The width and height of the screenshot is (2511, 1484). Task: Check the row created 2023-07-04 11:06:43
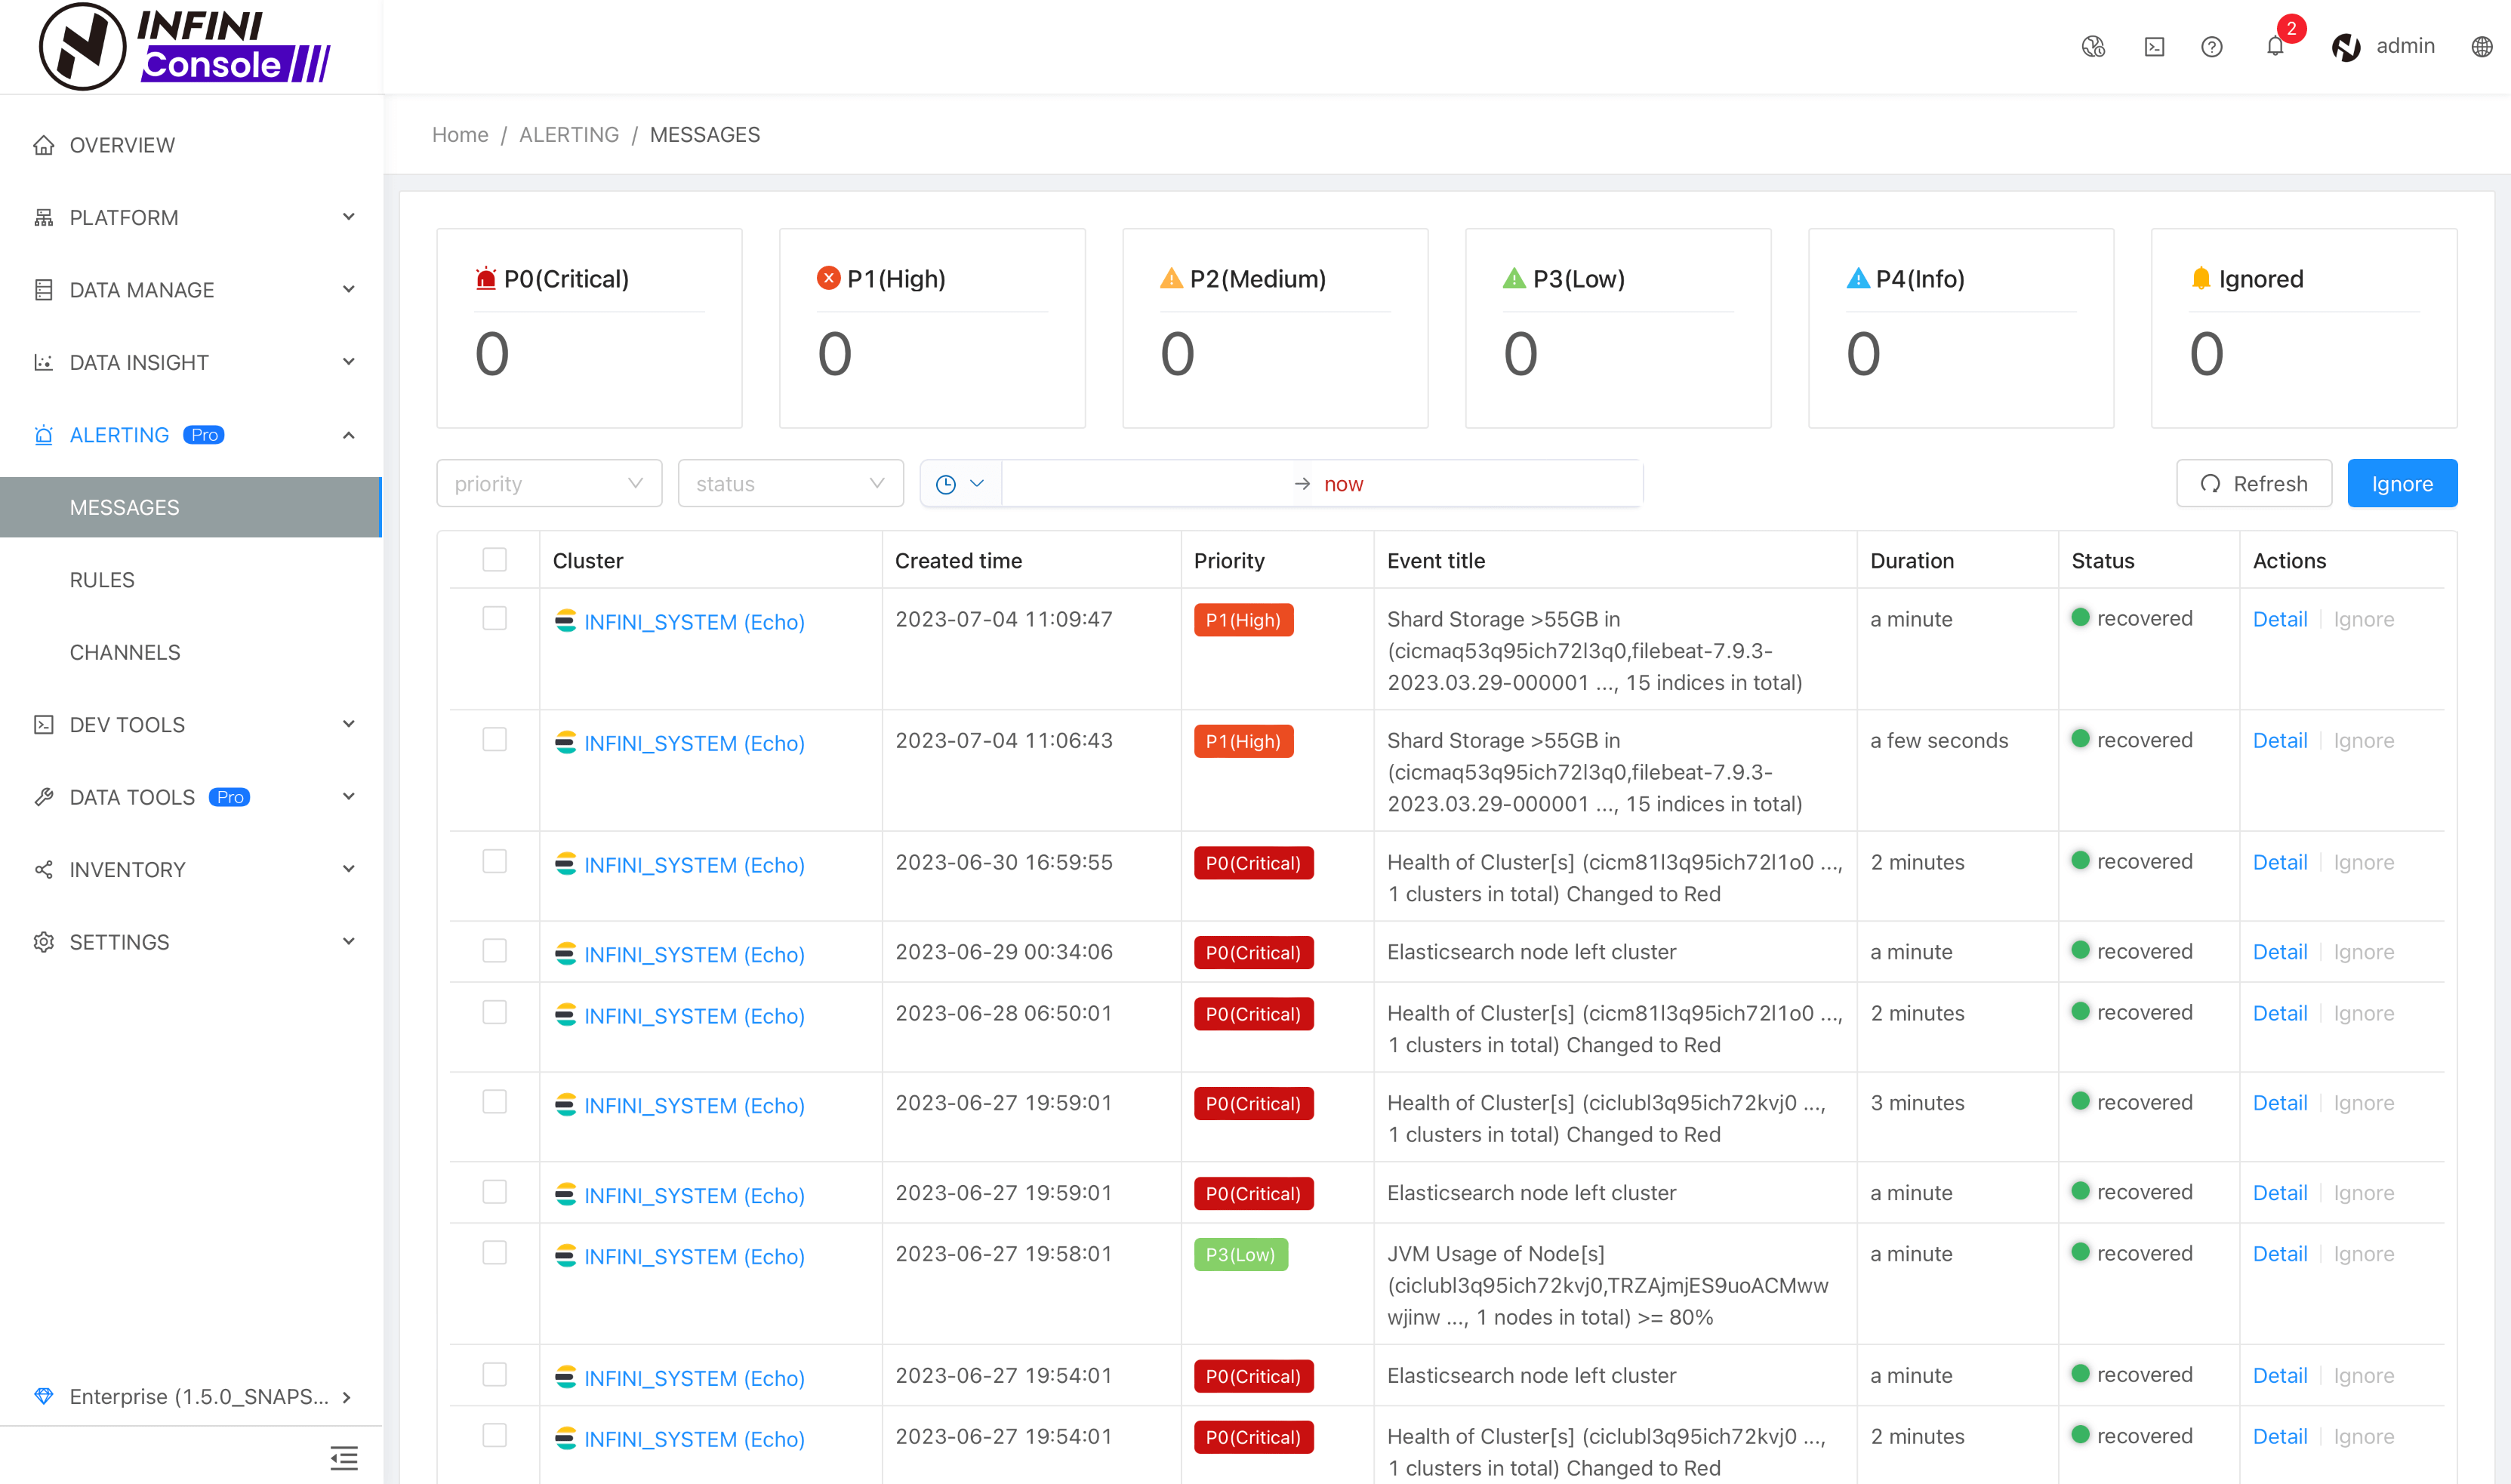tap(494, 739)
